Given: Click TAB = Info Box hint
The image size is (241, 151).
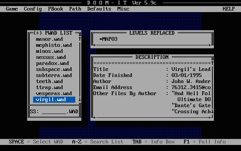Looking at the screenshot, I should point(154,142).
